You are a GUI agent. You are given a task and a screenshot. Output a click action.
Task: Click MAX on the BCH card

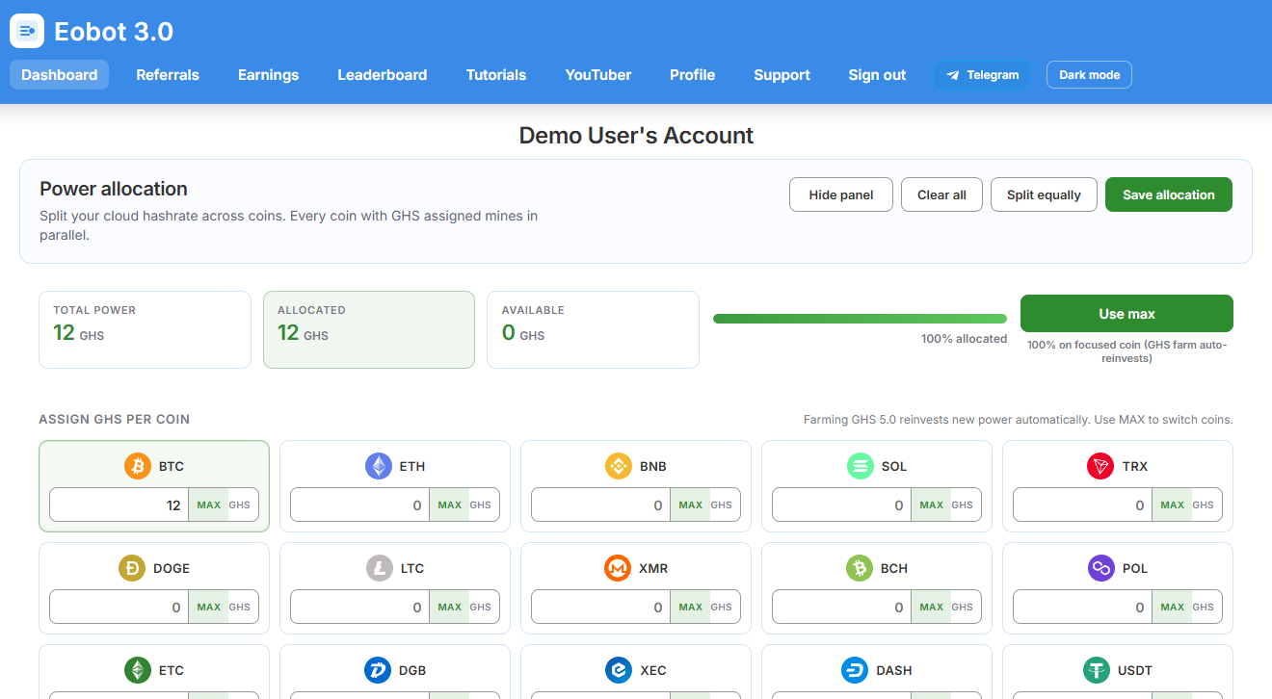coord(931,607)
